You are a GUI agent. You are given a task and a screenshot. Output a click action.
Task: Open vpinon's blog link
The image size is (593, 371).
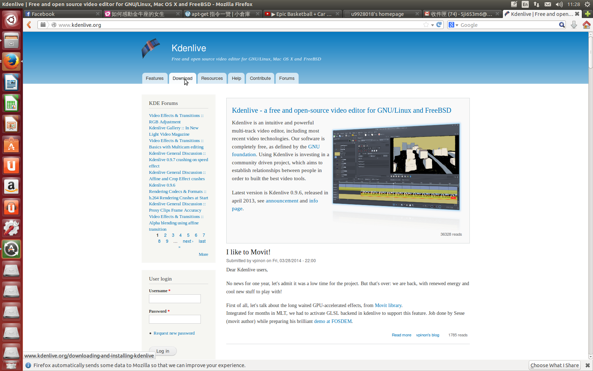click(427, 335)
